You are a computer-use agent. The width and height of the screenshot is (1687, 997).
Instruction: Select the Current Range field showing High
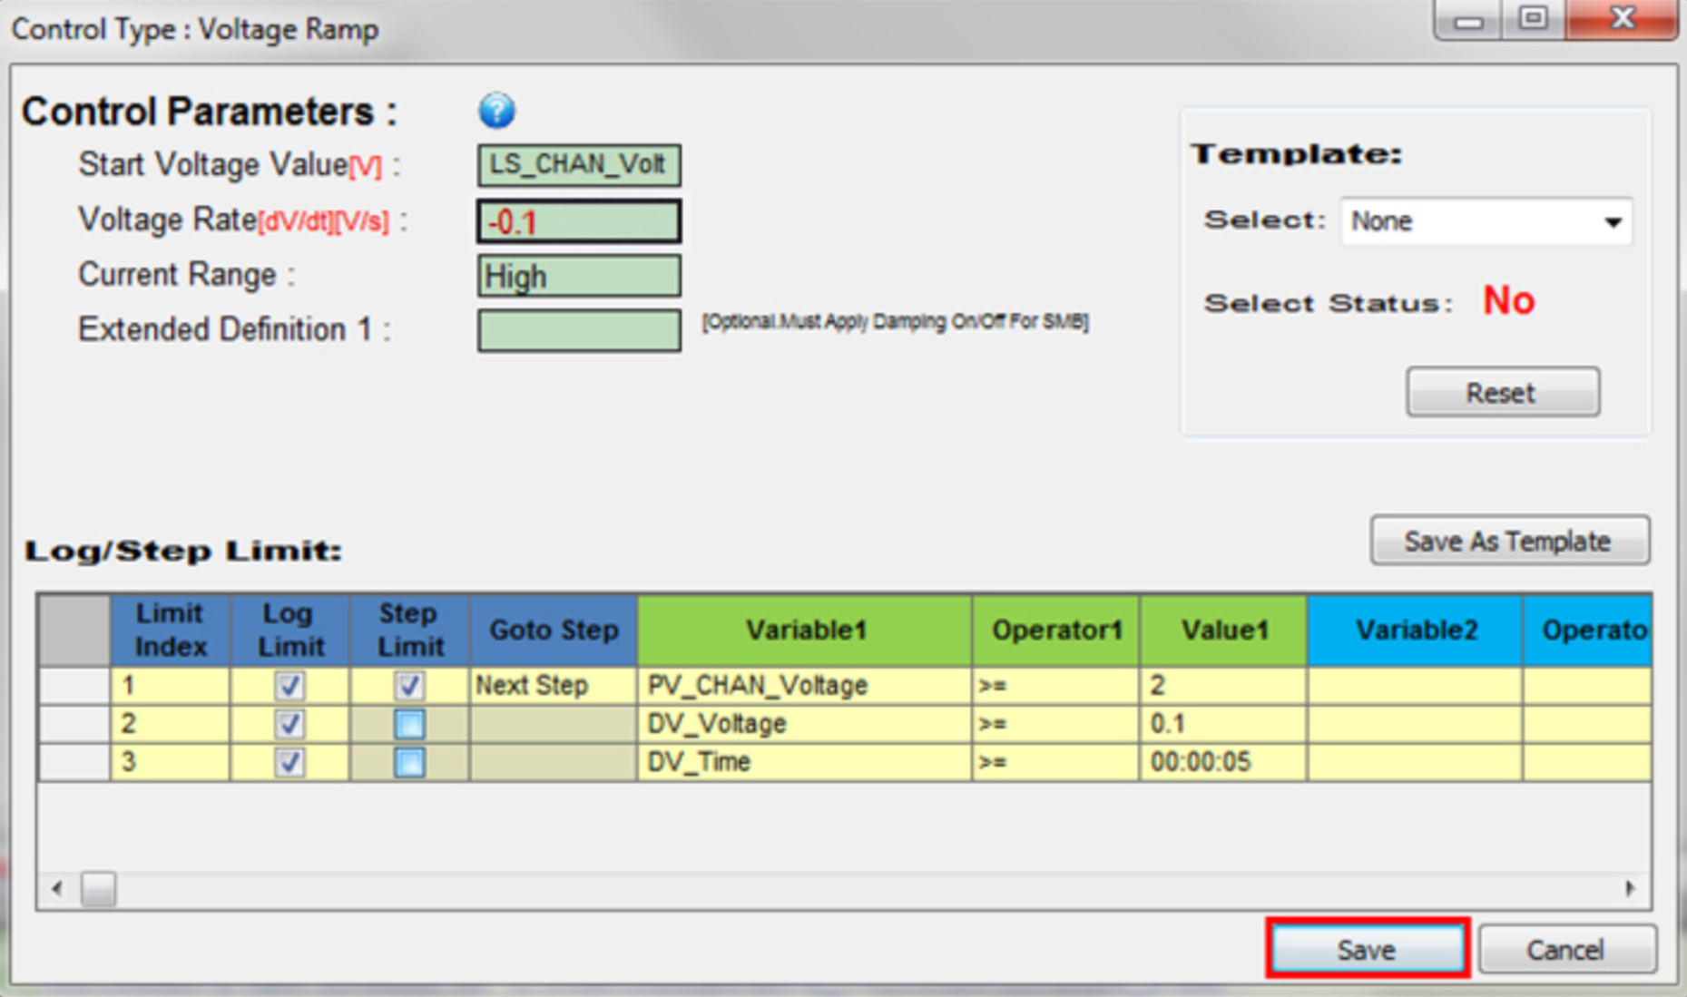tap(578, 276)
